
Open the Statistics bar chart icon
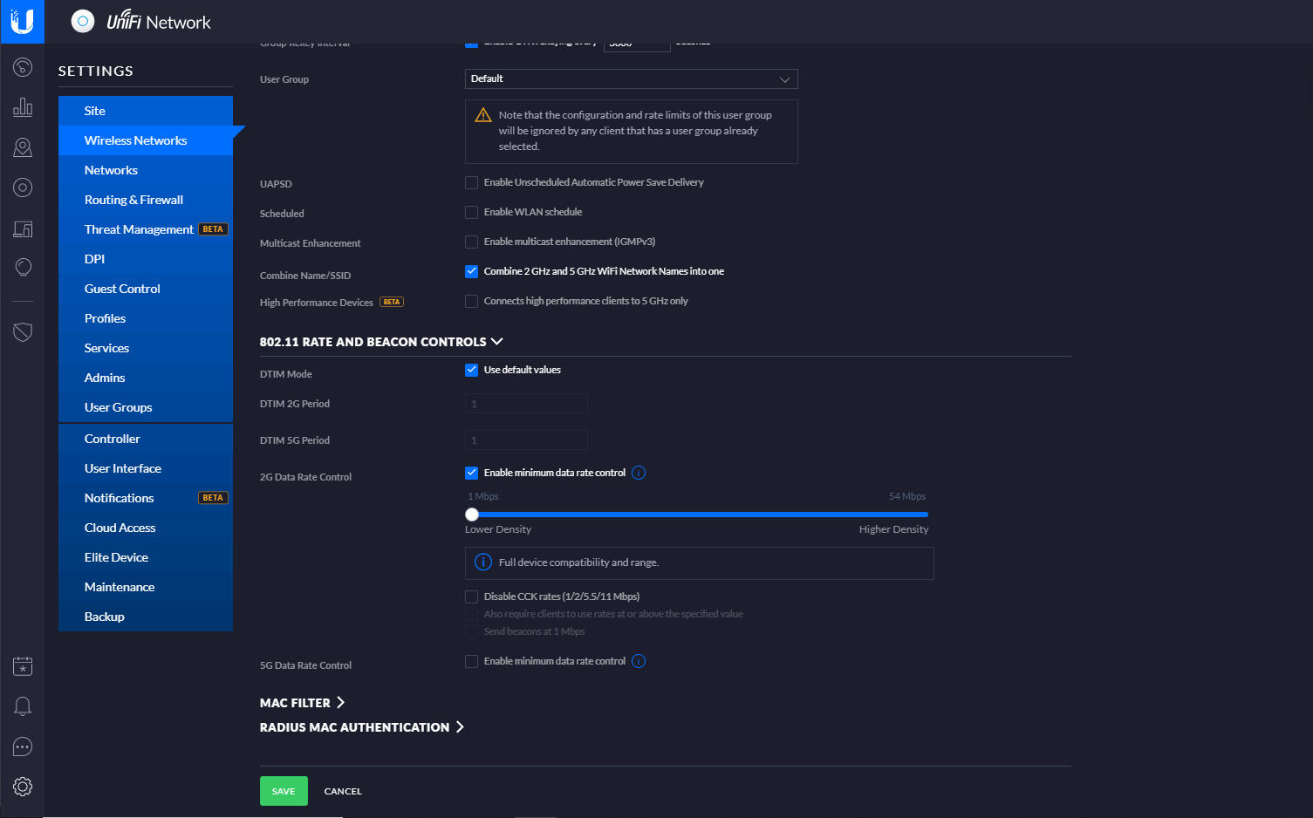pos(23,107)
